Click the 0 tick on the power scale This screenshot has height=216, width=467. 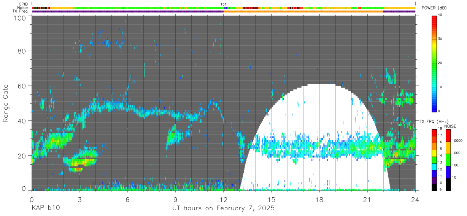(439, 111)
